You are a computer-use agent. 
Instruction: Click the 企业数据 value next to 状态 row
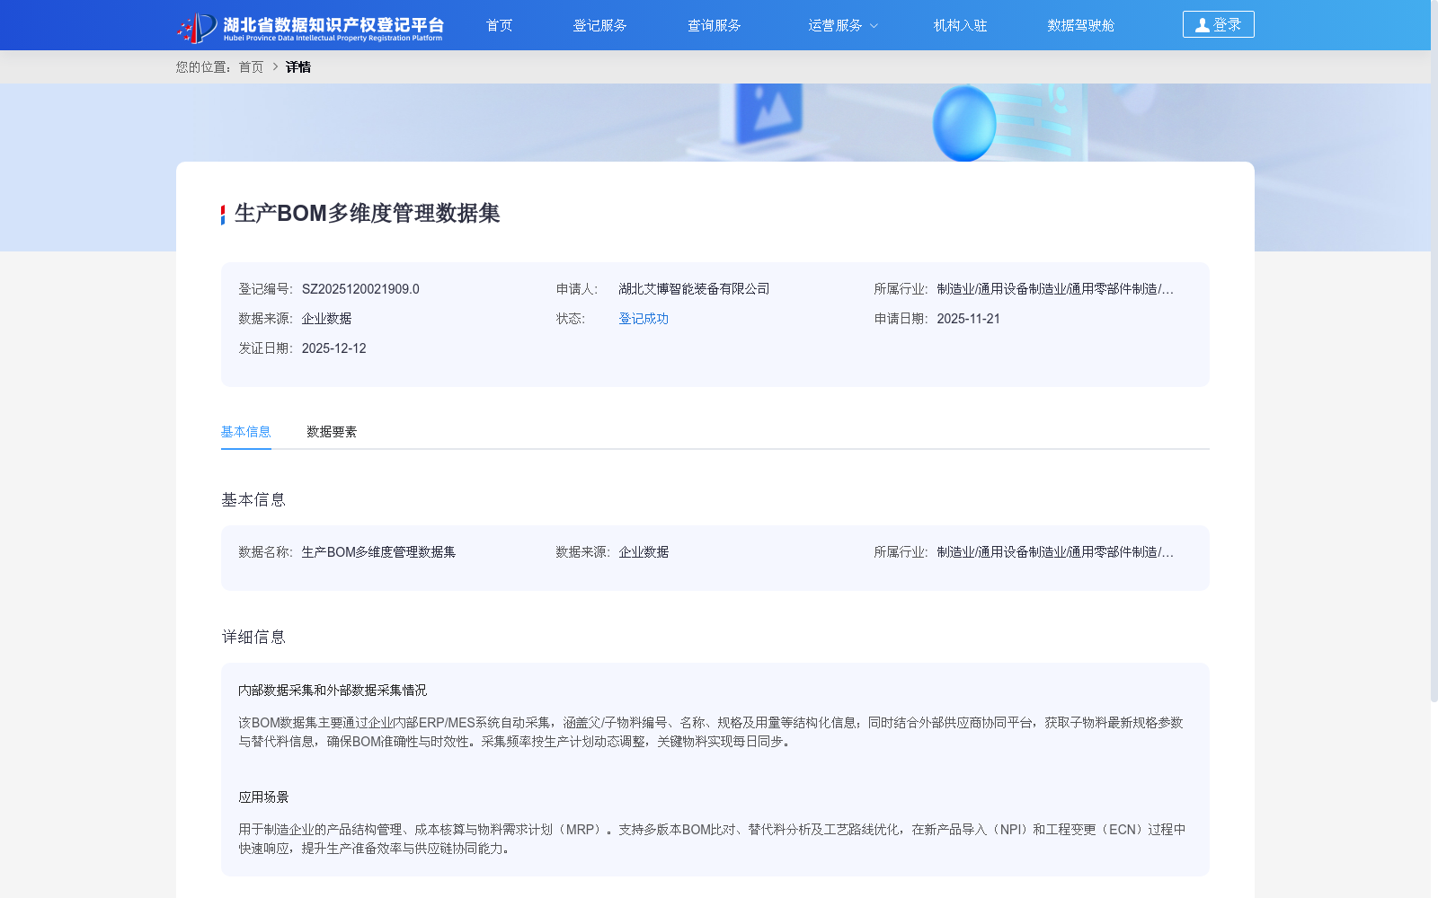(x=326, y=319)
